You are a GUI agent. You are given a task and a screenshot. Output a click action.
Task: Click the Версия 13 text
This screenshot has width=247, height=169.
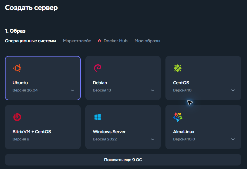(x=102, y=90)
